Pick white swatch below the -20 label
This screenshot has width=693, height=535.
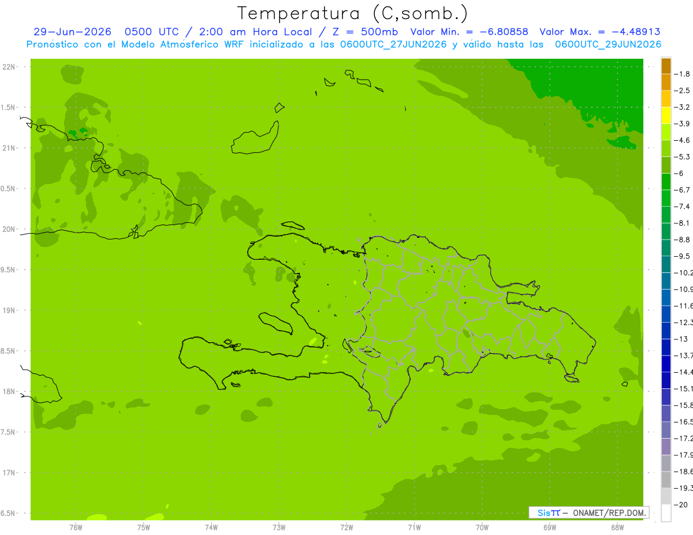666,513
